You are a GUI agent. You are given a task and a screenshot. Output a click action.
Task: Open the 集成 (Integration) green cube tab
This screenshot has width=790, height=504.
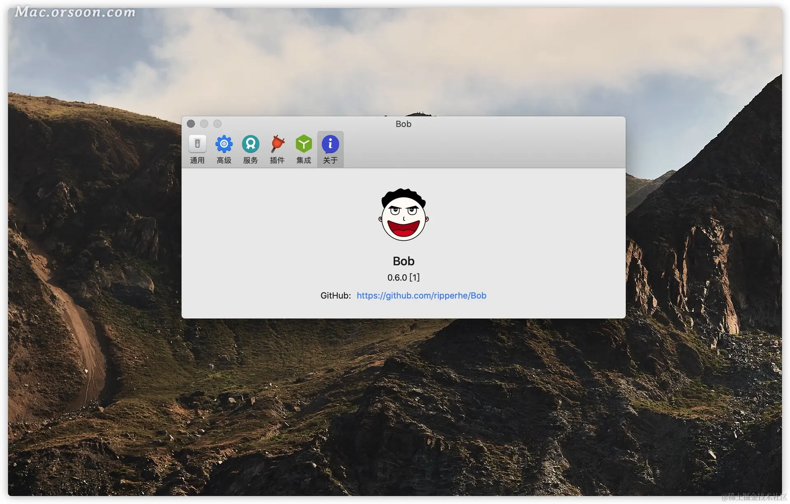click(x=304, y=149)
